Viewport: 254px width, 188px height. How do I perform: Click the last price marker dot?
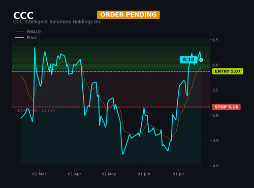tap(201, 60)
